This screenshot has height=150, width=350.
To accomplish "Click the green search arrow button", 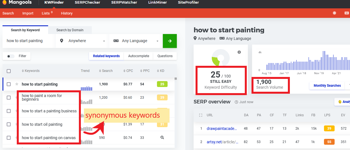I will coord(170,41).
